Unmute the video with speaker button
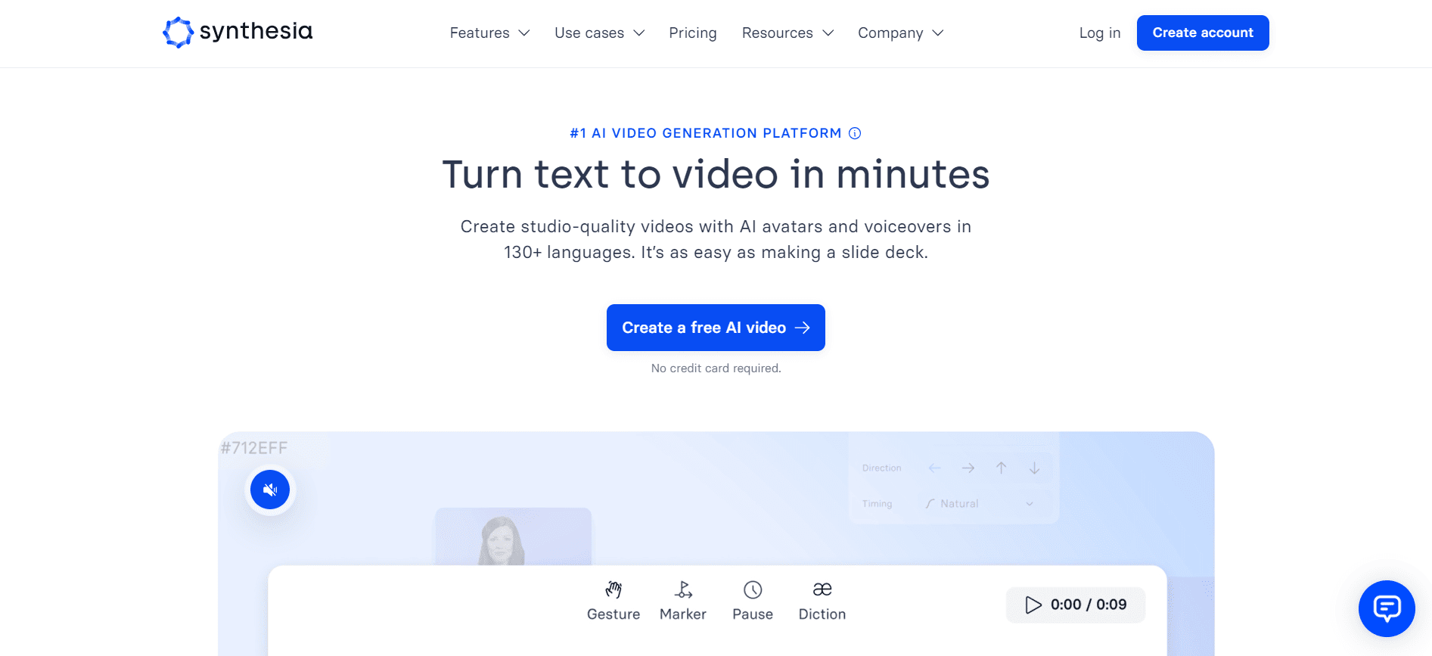 270,490
